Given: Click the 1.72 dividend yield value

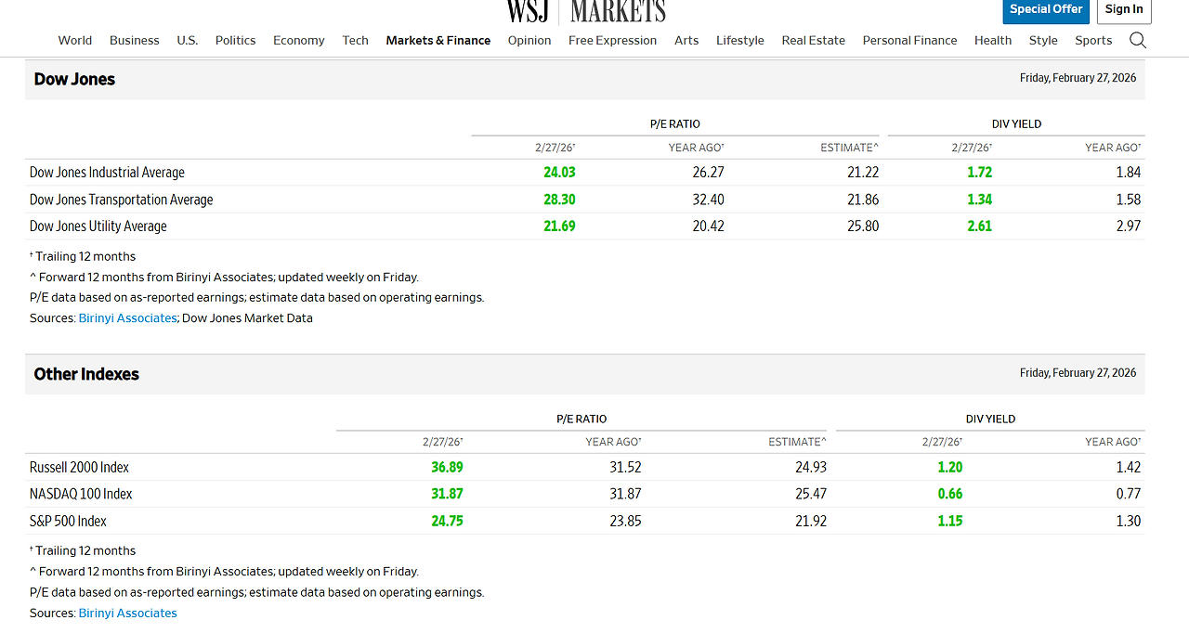Looking at the screenshot, I should pyautogui.click(x=979, y=173).
